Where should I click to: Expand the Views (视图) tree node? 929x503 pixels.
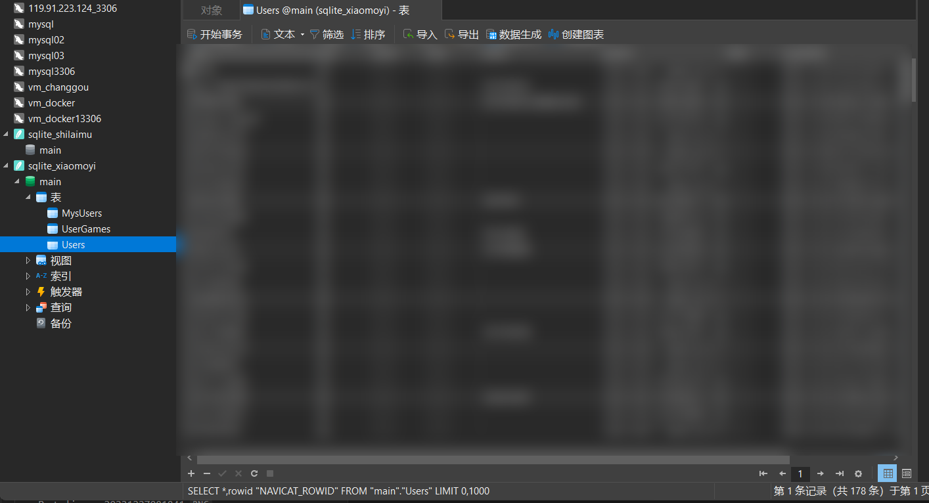point(28,261)
